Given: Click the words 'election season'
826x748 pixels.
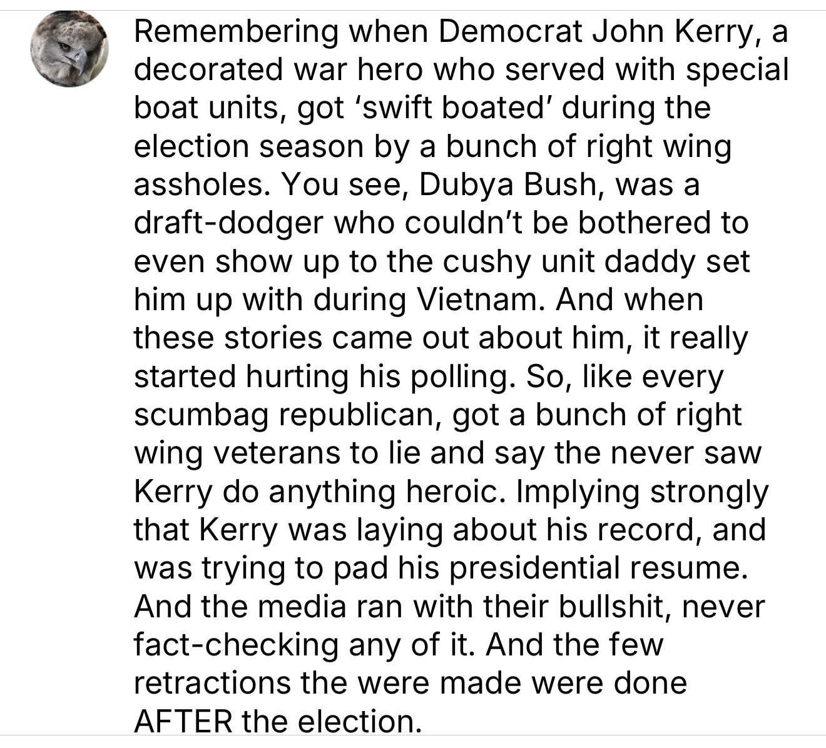Looking at the screenshot, I should (249, 147).
